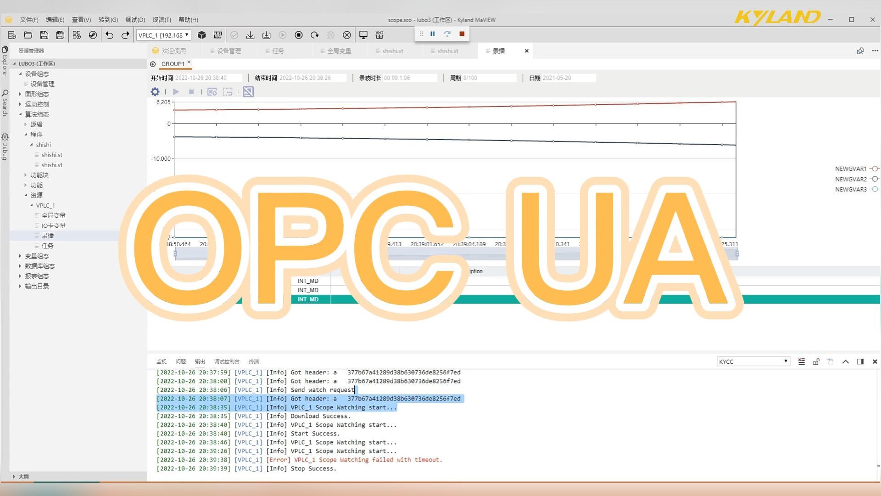The width and height of the screenshot is (881, 496).
Task: Switch to the 全局变量 tab
Action: [339, 51]
